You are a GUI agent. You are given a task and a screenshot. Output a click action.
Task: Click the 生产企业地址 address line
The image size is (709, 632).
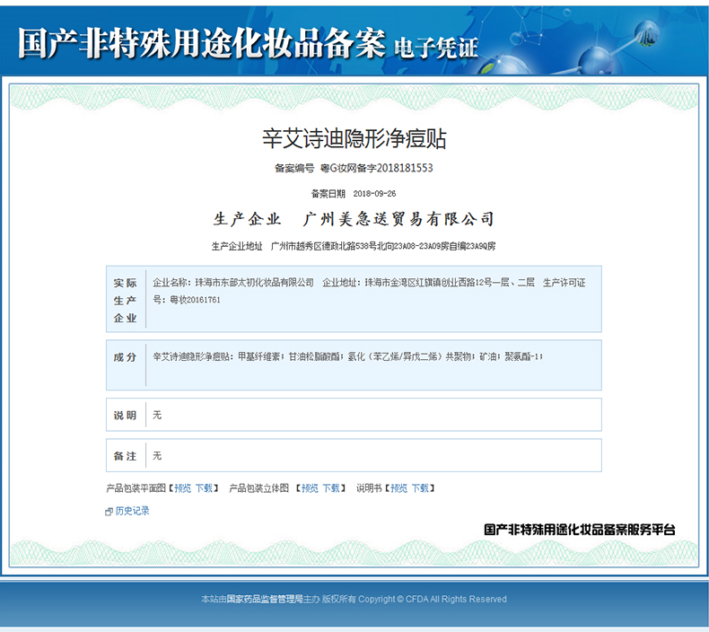click(354, 246)
